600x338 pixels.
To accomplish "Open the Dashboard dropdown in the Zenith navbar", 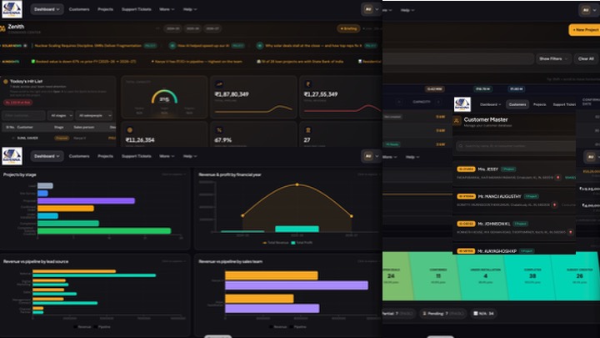I will point(47,9).
